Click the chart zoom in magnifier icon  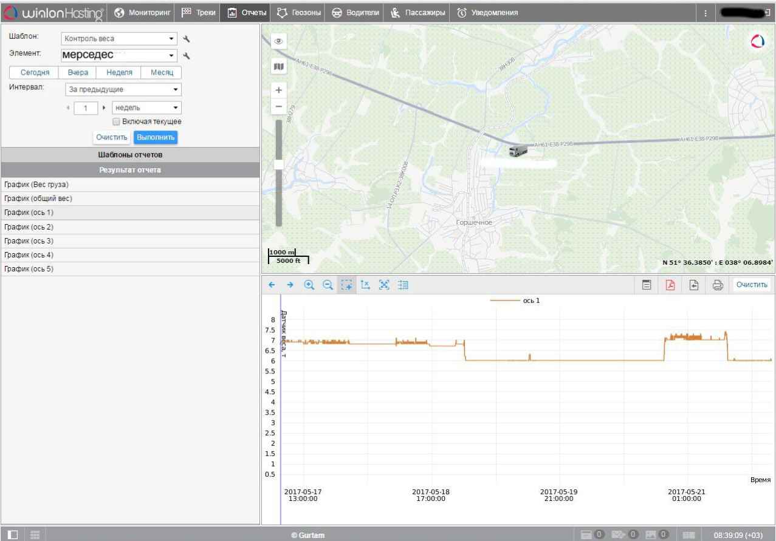pyautogui.click(x=309, y=285)
